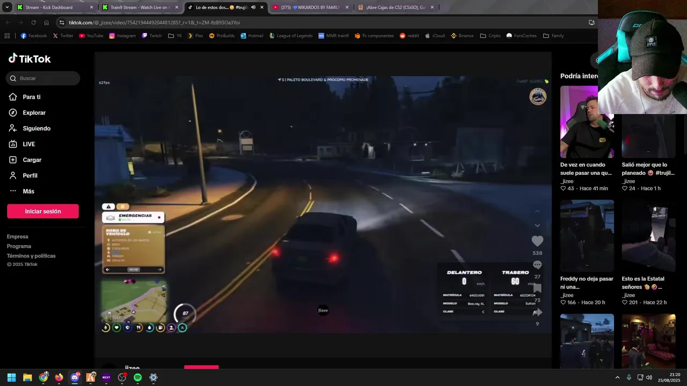This screenshot has width=687, height=386.
Task: Expand the YK bookmarks folder
Action: coord(175,36)
